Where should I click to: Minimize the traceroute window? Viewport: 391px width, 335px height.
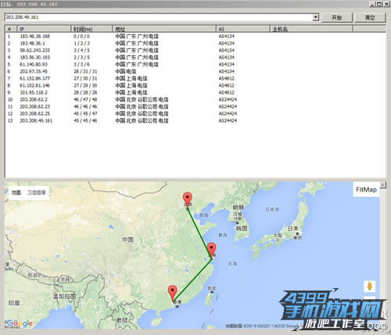coord(371,4)
